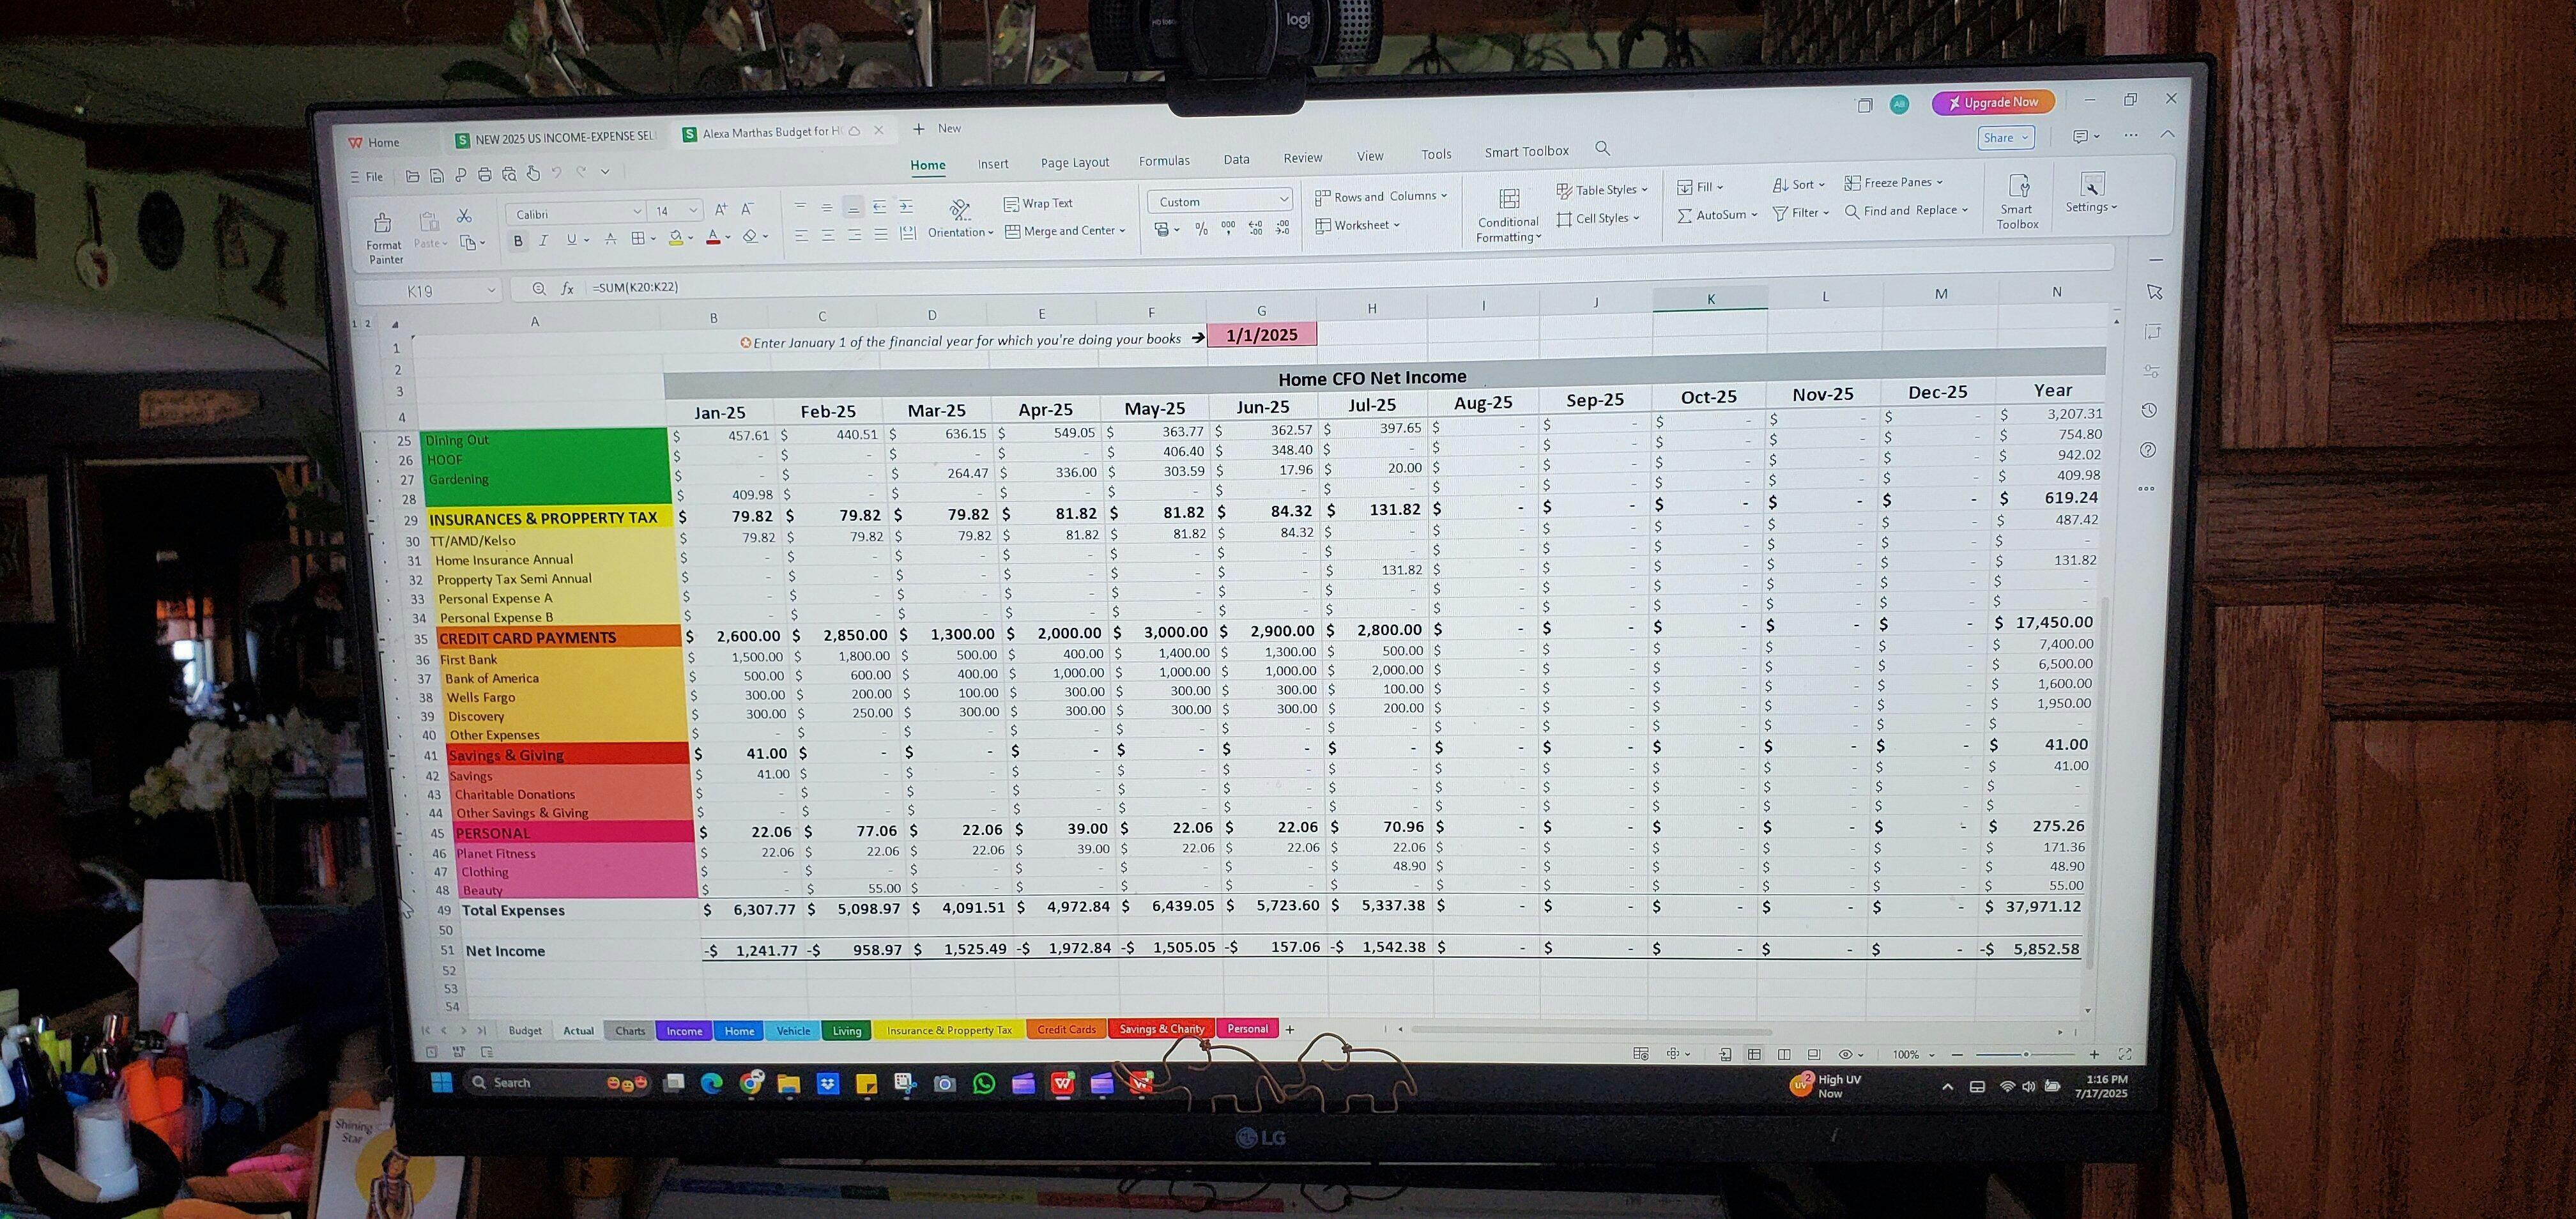Select the Credit Cards sheet tab
This screenshot has width=2576, height=1219.
tap(1066, 1029)
